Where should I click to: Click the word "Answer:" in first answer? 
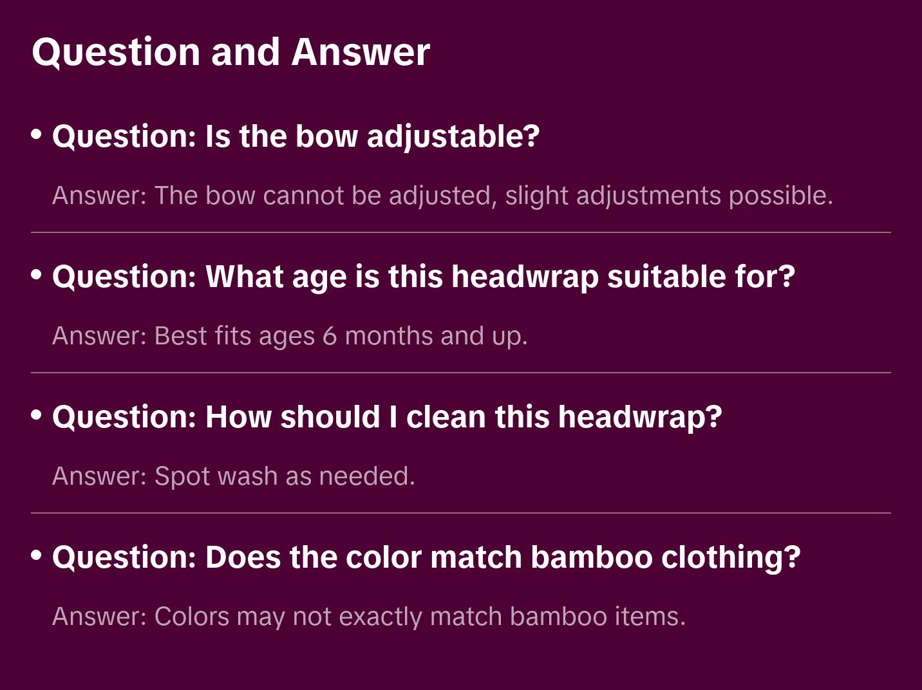100,196
